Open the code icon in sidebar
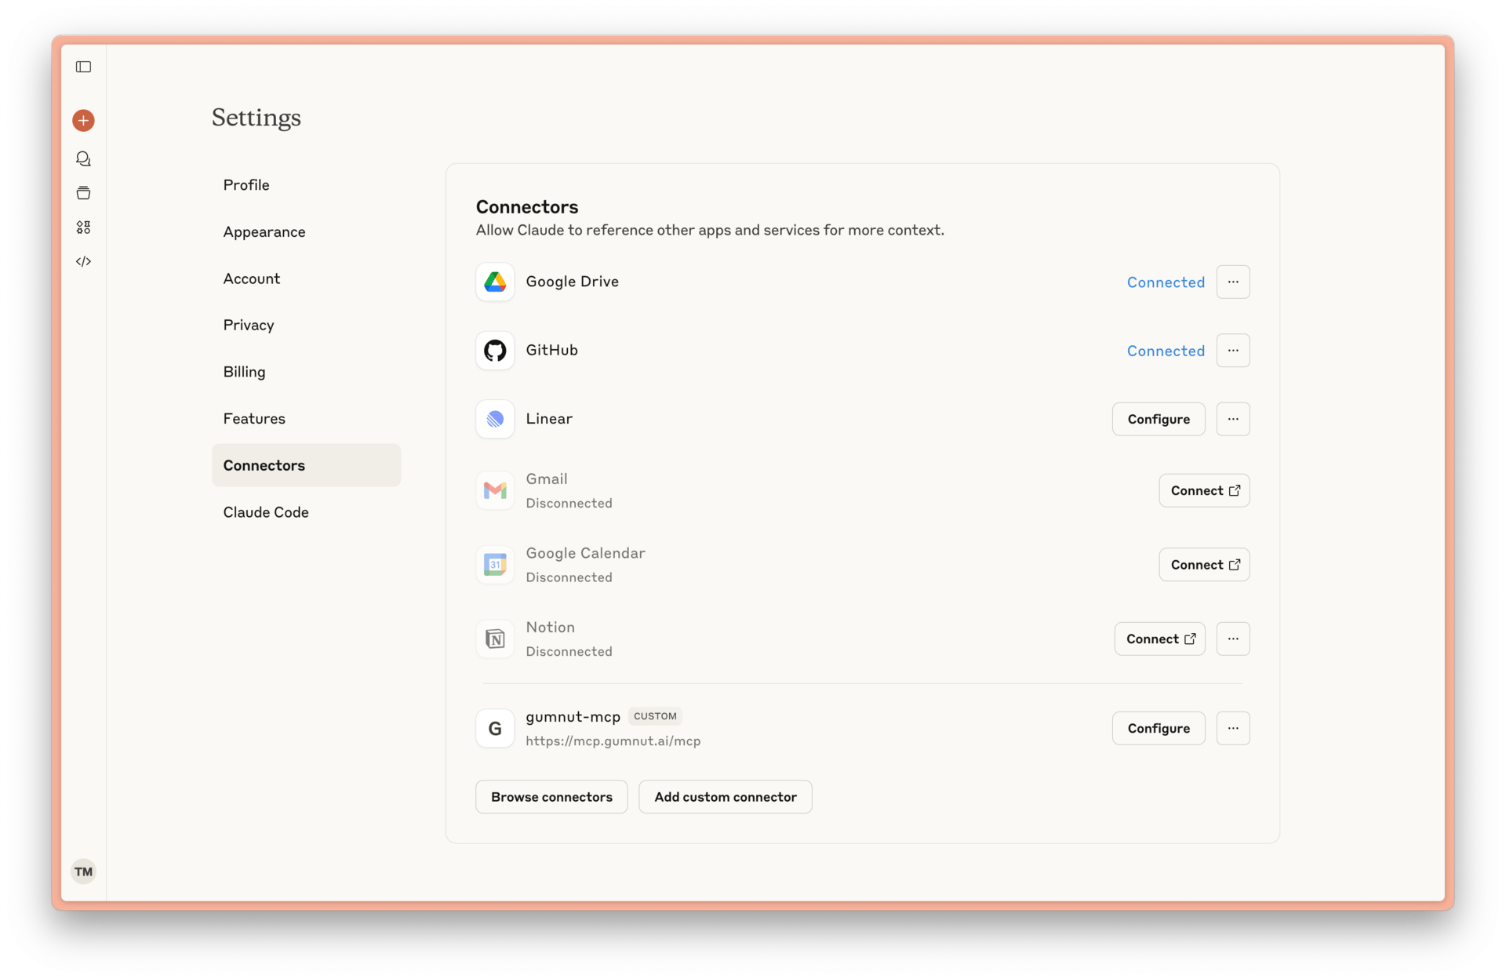1506x979 pixels. [83, 261]
